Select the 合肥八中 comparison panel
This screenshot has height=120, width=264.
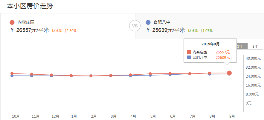tap(199, 26)
